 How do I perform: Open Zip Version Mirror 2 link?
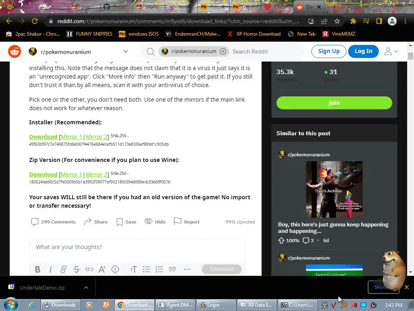(96, 175)
